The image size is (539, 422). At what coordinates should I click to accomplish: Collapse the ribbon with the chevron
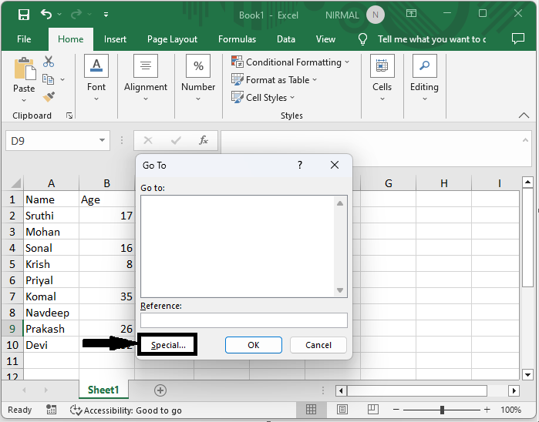tap(524, 116)
